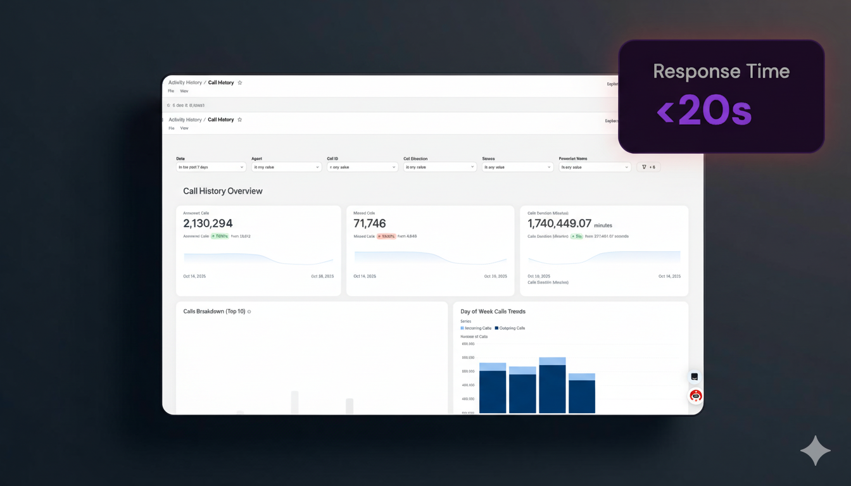This screenshot has height=486, width=851.
Task: Click the sparkle icon in bottom-right corner
Action: 815,451
